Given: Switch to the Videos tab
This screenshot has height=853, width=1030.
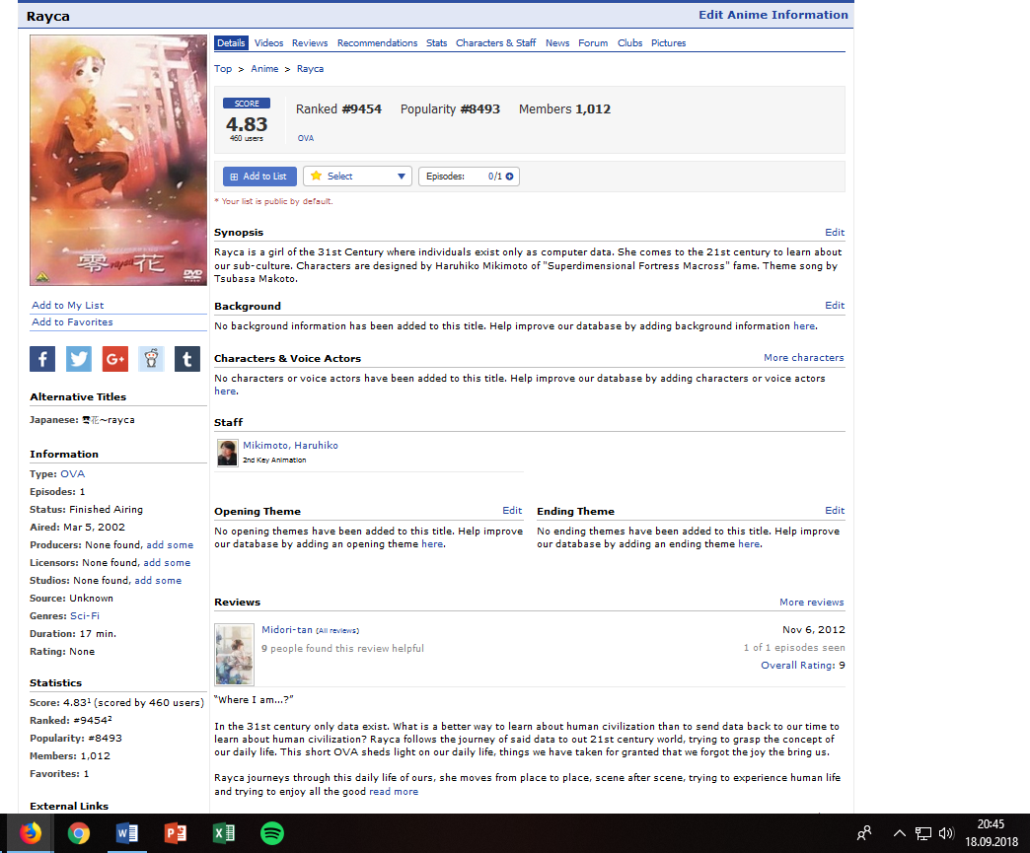Looking at the screenshot, I should coord(268,42).
